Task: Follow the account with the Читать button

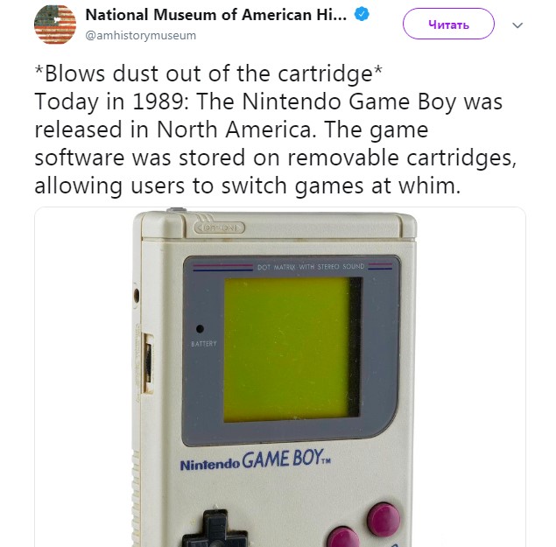Action: coord(448,24)
